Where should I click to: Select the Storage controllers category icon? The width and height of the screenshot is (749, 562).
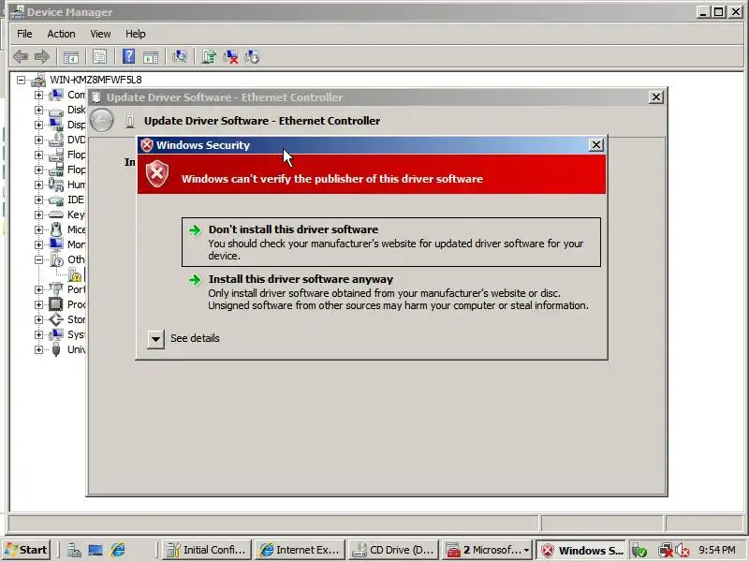click(56, 319)
